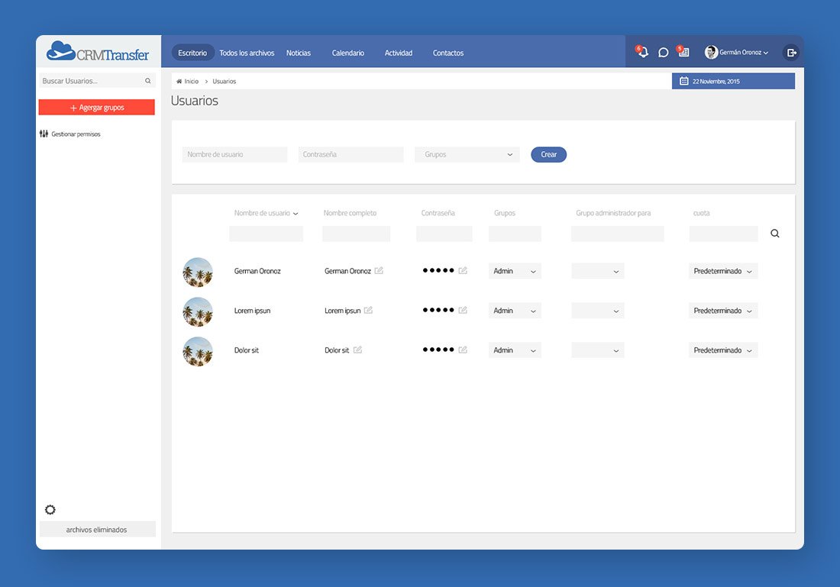Click the table filter search magnifier icon
This screenshot has width=840, height=587.
[x=774, y=234]
